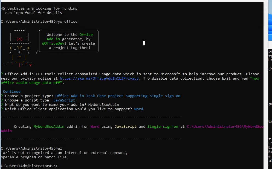Click the green MyWordSsoAddin text in the creation message
Image resolution: width=272 pixels, height=169 pixels.
[49, 127]
